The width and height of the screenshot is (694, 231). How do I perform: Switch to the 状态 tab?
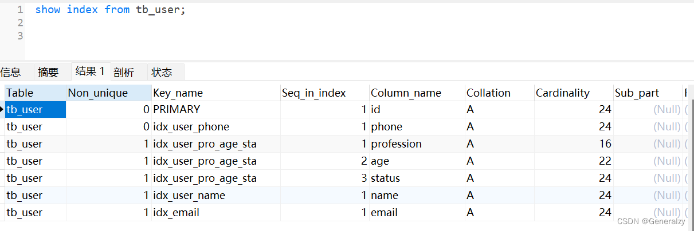162,72
